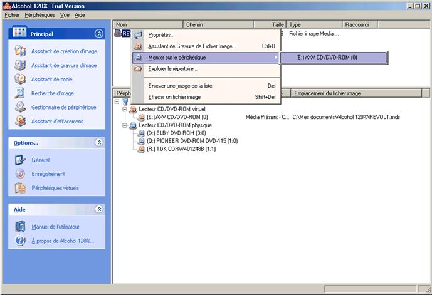Select Monter sur le périphérique

pyautogui.click(x=206, y=58)
